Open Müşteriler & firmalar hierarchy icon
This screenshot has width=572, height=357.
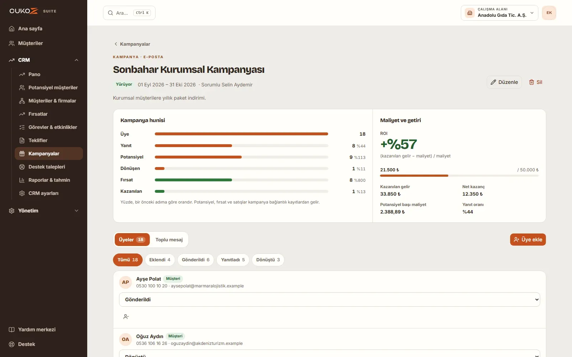(22, 101)
